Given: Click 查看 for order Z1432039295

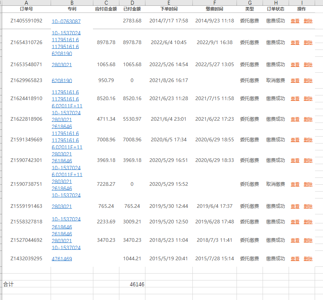Looking at the screenshot, I should point(295,259).
